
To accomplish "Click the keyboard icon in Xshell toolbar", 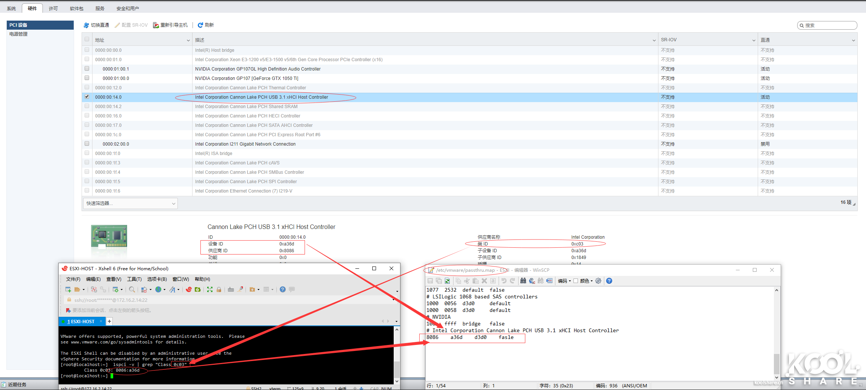I will tap(231, 289).
